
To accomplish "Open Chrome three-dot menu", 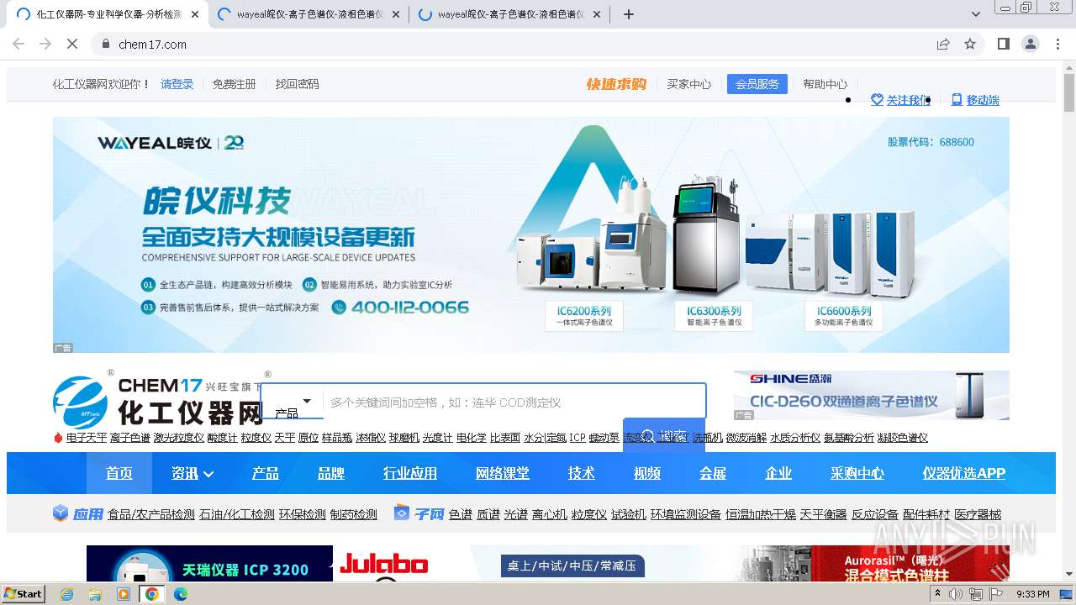I will [1058, 44].
